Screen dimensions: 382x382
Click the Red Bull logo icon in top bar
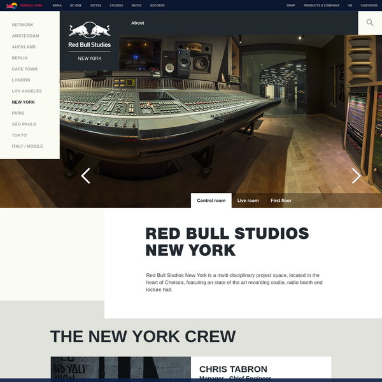11,5
